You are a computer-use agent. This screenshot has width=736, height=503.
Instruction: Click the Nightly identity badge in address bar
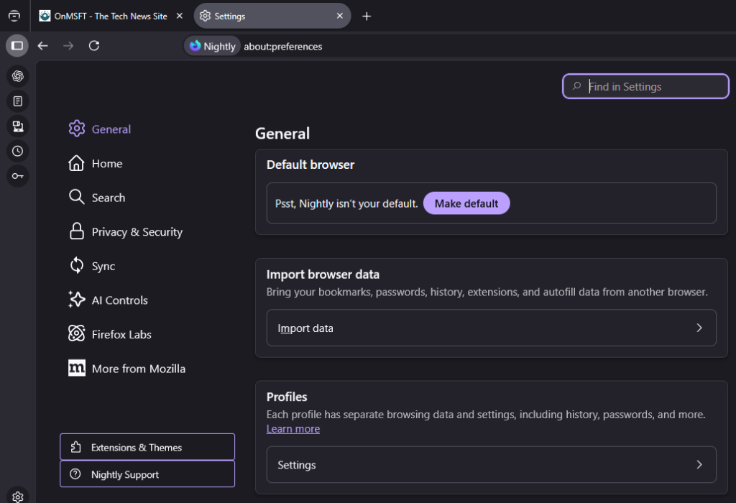(x=212, y=46)
